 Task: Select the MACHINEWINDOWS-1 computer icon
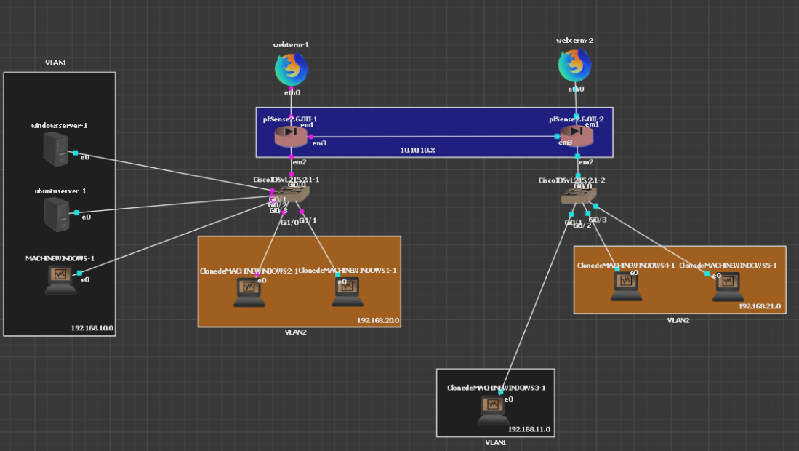pos(60,279)
